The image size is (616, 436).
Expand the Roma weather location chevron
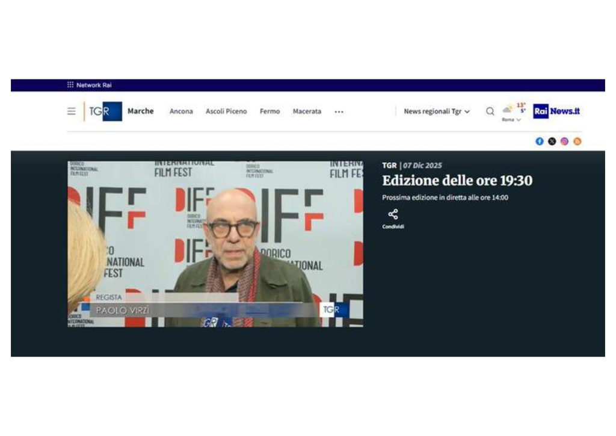coord(519,120)
